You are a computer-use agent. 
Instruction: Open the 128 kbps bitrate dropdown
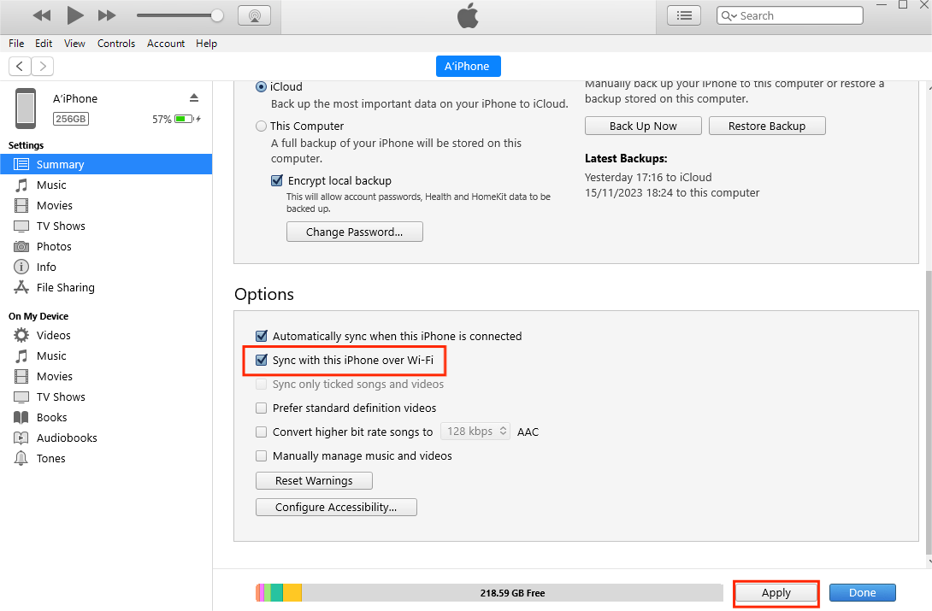tap(475, 431)
